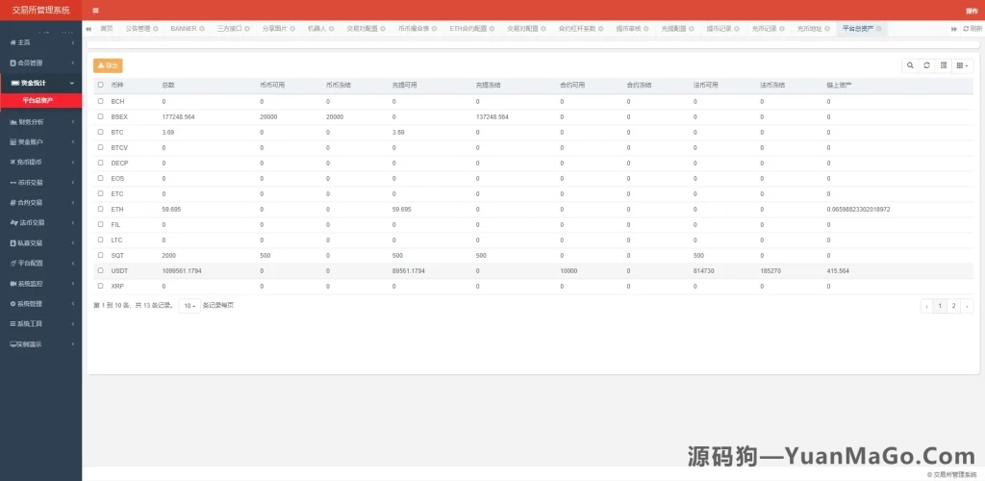This screenshot has height=481, width=985.
Task: Close the 充提配置 tab
Action: 691,29
